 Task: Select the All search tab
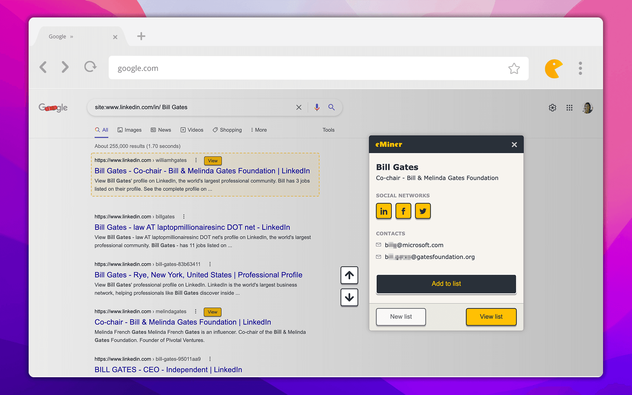pos(101,130)
